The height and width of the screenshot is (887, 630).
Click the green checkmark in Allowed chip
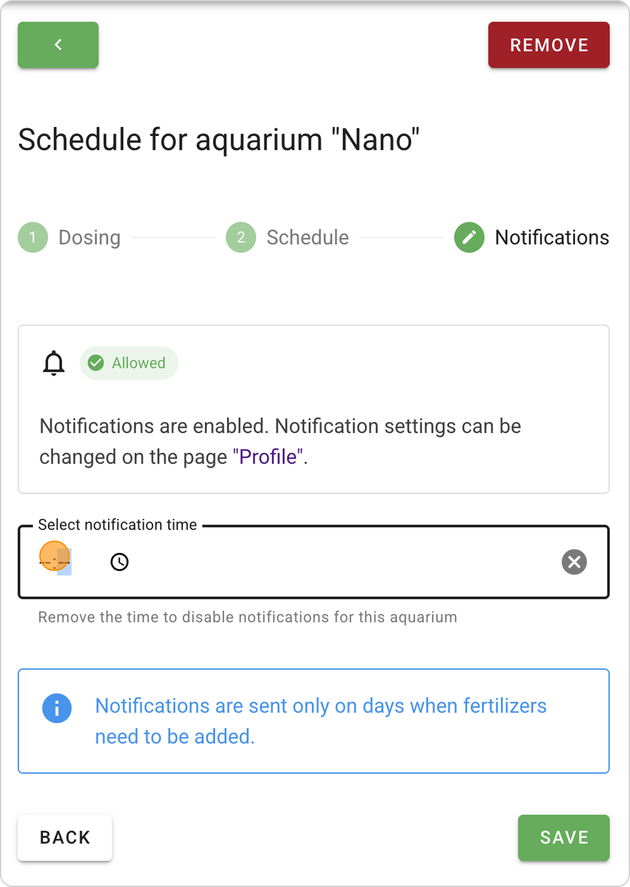point(96,363)
